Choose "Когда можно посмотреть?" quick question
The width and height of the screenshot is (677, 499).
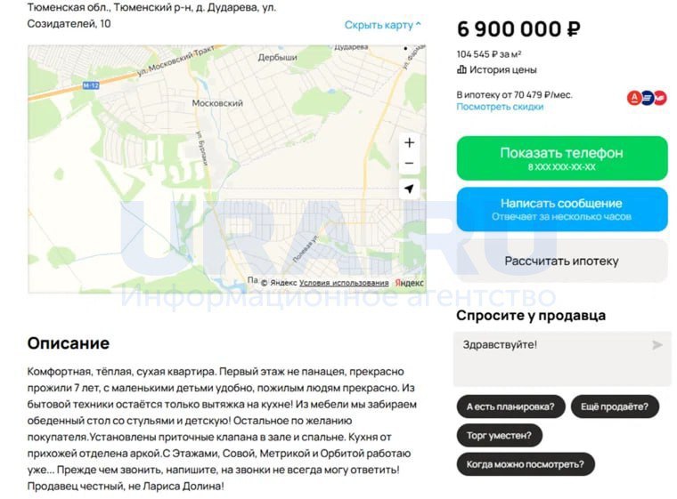(x=525, y=463)
